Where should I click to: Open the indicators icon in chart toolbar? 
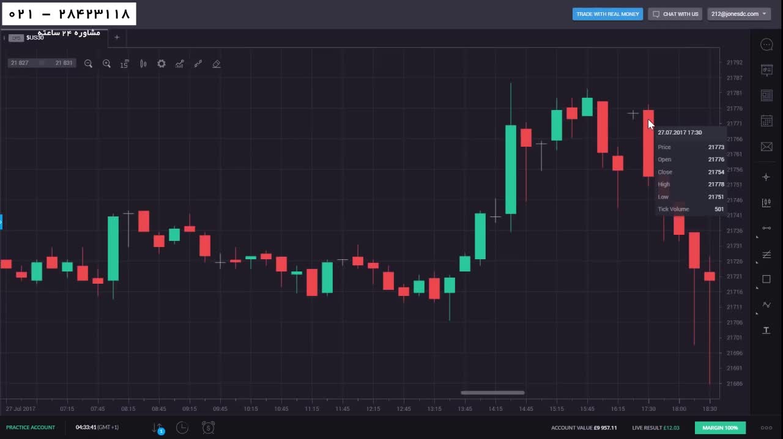pos(180,64)
